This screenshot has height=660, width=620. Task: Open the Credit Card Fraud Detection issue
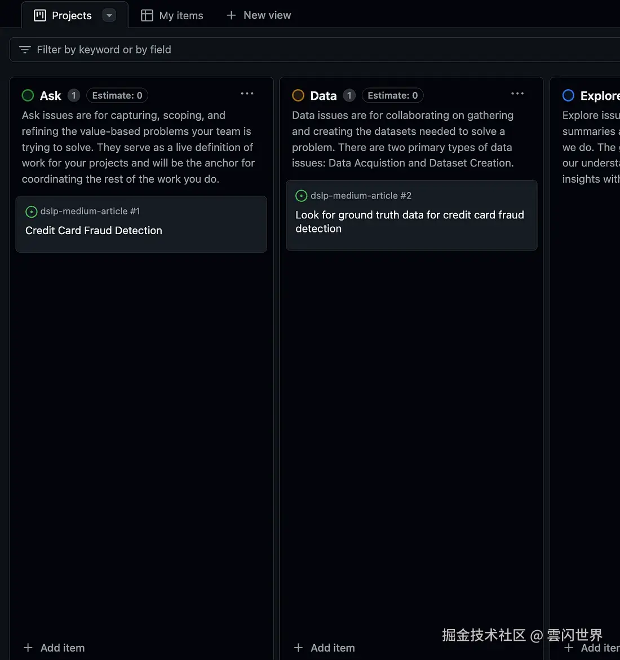(94, 231)
